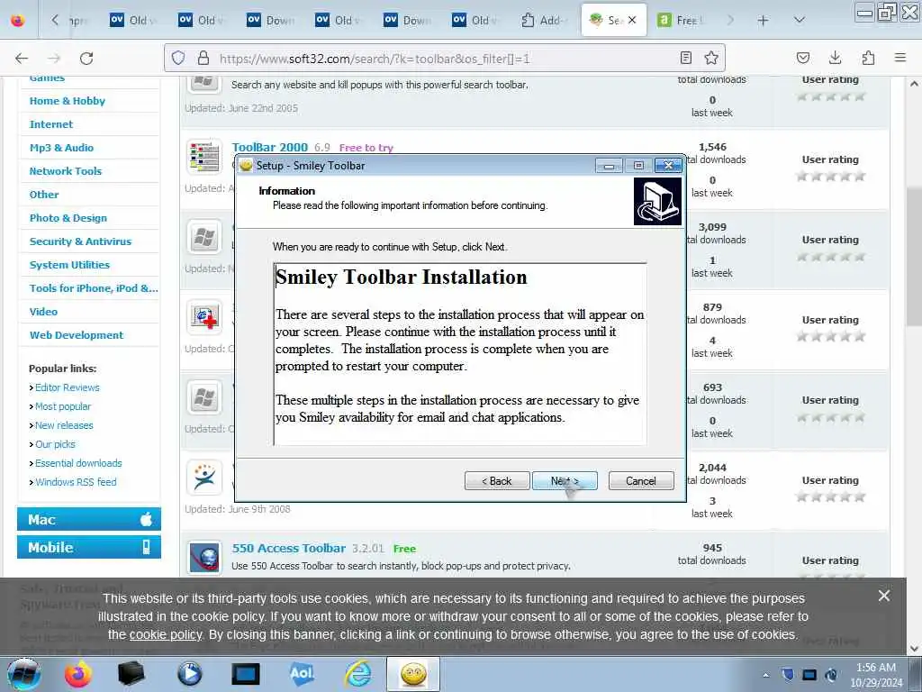Open the dark monitor taskbar icon

[245, 674]
